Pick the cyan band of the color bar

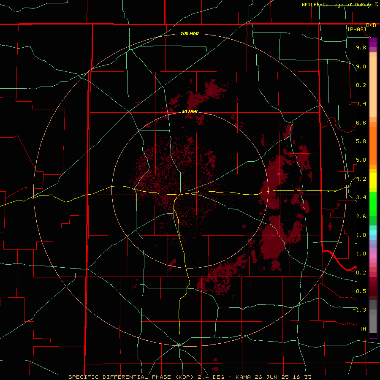pos(373,232)
